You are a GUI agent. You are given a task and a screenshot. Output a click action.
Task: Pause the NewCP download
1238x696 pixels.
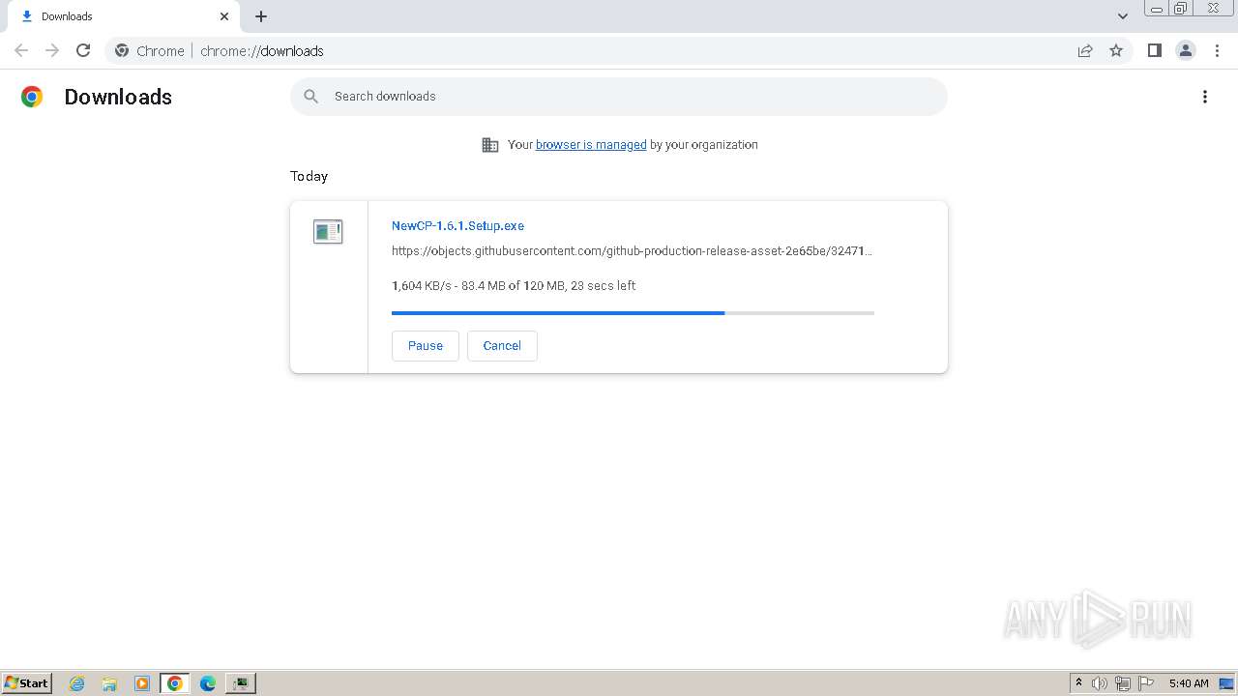point(426,346)
